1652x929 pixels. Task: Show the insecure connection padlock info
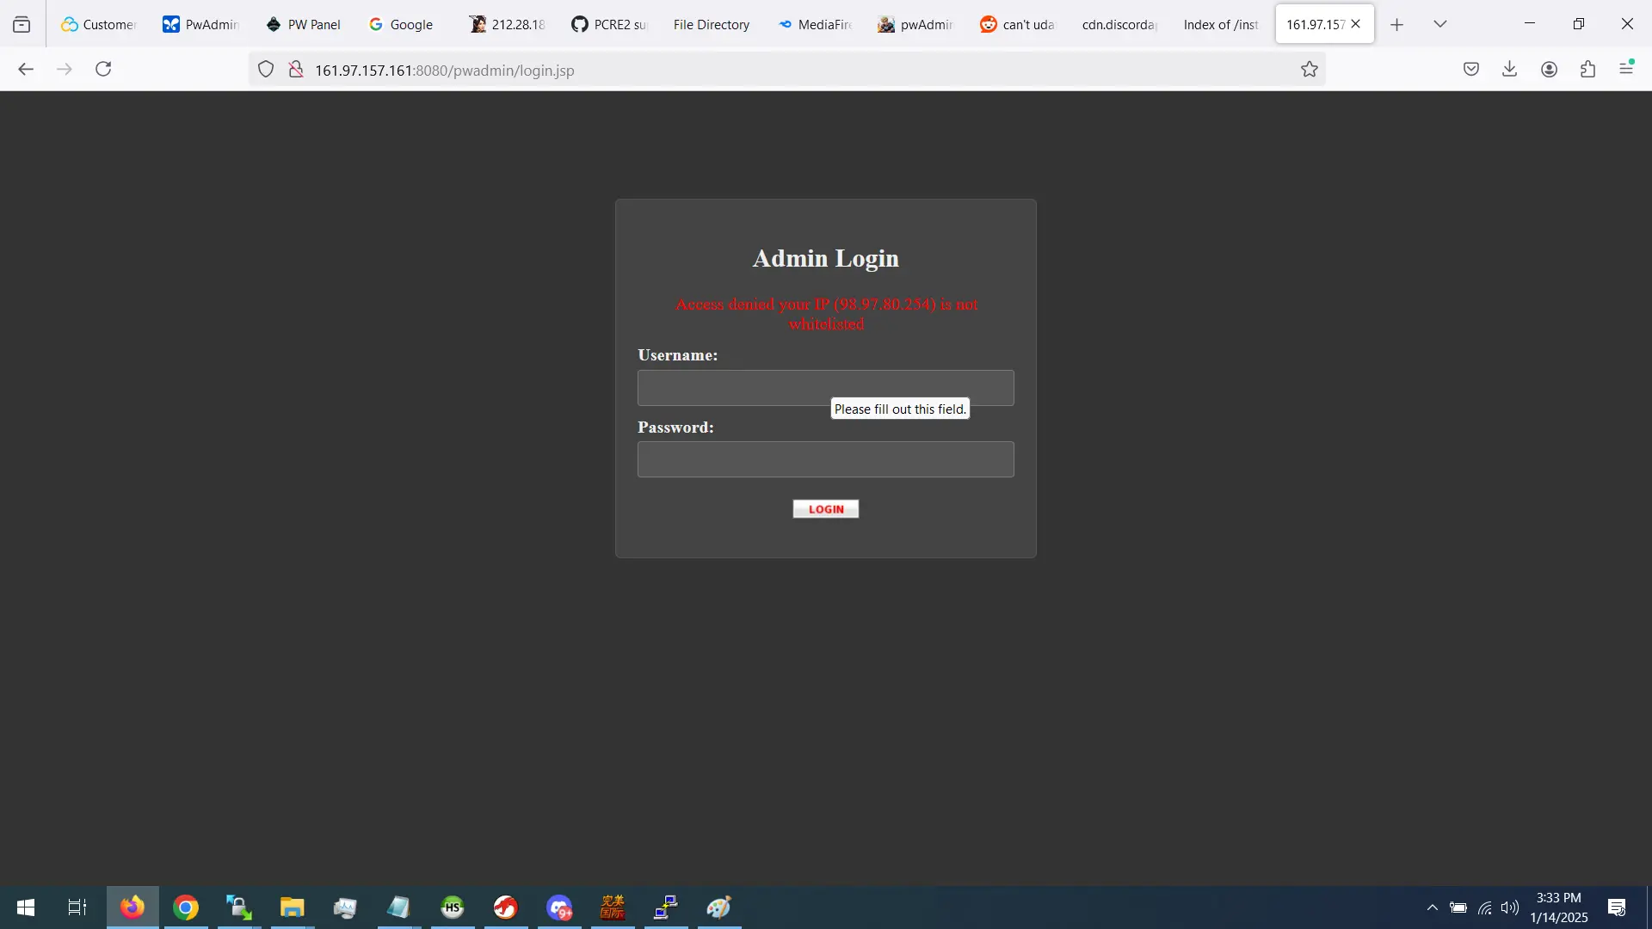tap(296, 70)
